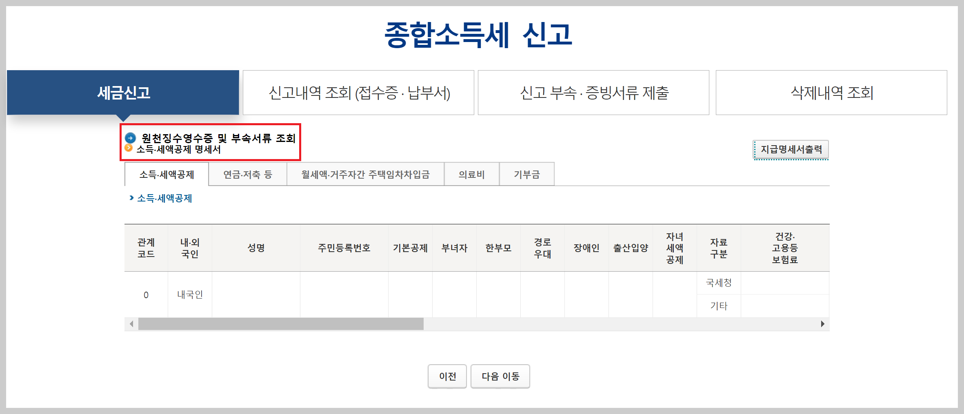The height and width of the screenshot is (414, 964).
Task: Switch to 신고내역 조회 (접수증·납부서)
Action: click(358, 93)
